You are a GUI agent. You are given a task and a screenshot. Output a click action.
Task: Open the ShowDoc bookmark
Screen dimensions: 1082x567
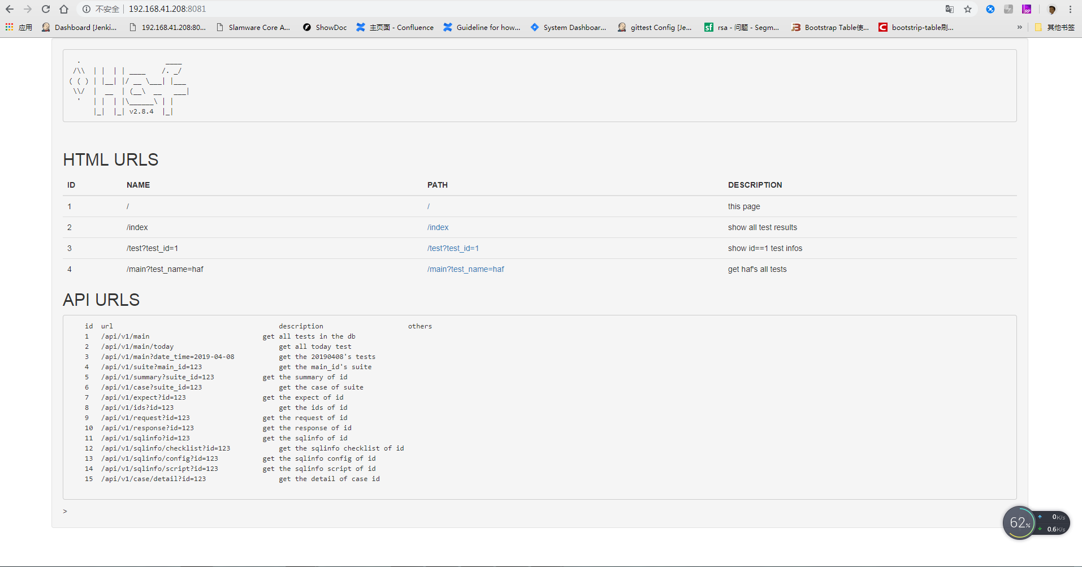[x=325, y=27]
